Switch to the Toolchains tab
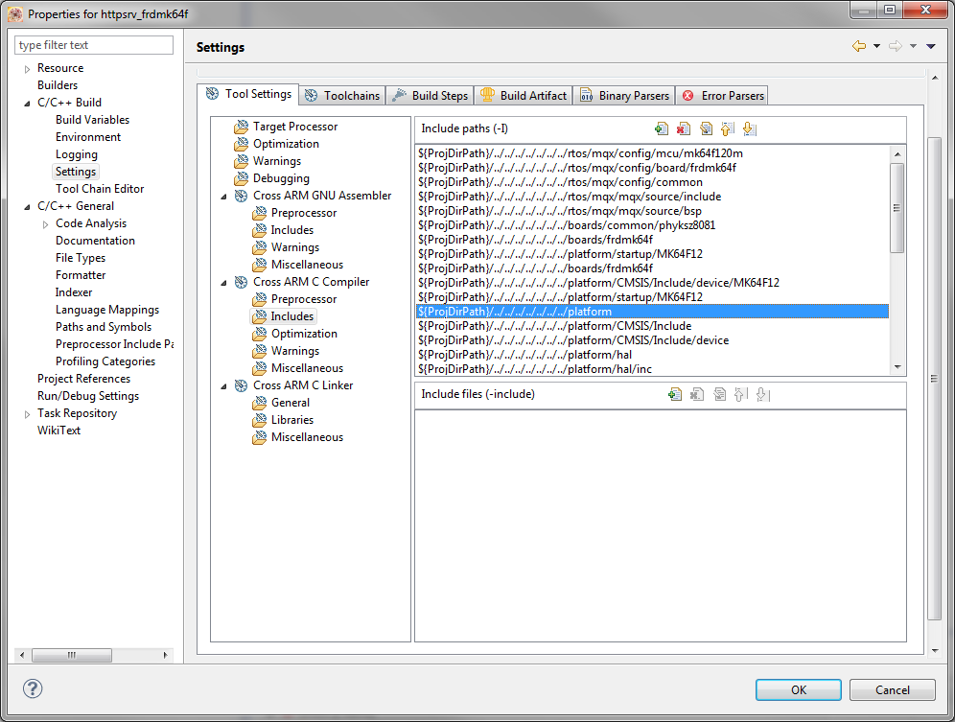Image resolution: width=955 pixels, height=722 pixels. pyautogui.click(x=342, y=96)
